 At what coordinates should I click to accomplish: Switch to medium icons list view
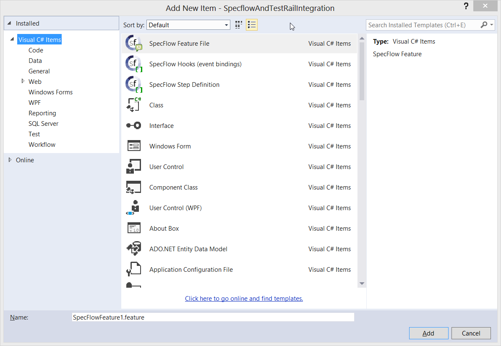252,25
